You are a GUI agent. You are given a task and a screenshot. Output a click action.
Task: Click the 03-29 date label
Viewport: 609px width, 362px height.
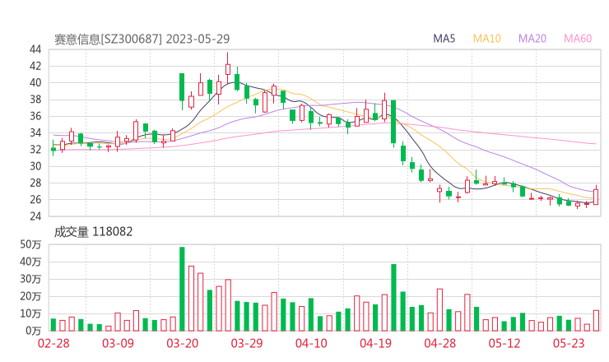247,343
